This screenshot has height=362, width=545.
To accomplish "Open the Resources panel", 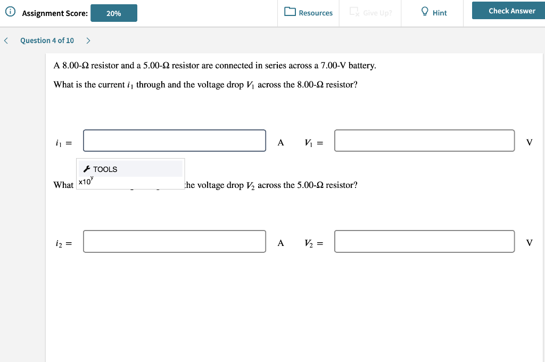I will pos(309,13).
